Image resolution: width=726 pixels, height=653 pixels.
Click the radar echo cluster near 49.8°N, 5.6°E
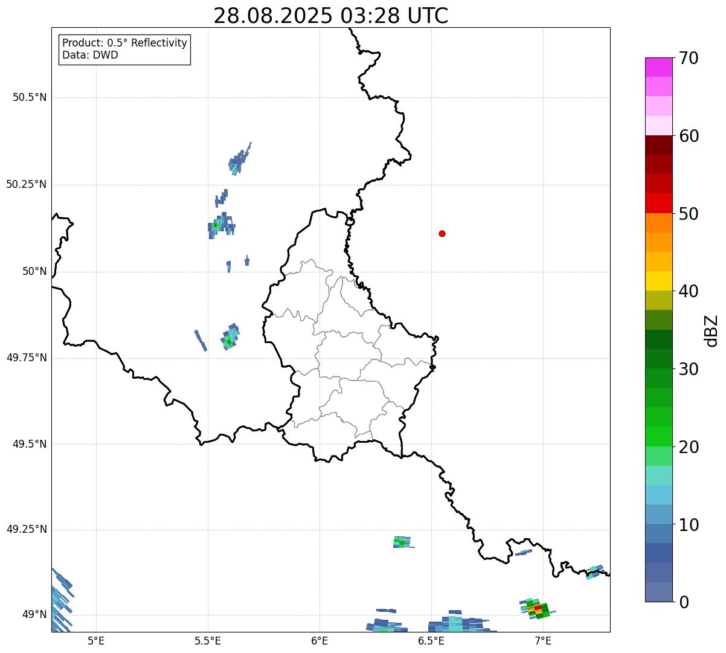230,338
